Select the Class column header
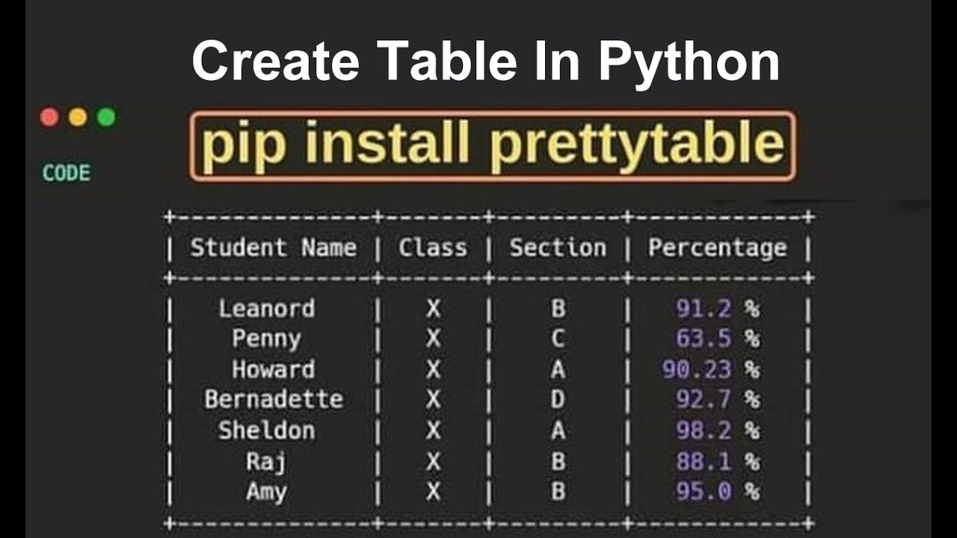This screenshot has height=538, width=957. pyautogui.click(x=432, y=248)
